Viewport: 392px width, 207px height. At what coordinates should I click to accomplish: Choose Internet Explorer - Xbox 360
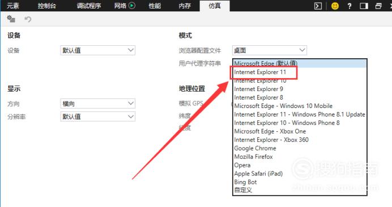tap(300, 140)
